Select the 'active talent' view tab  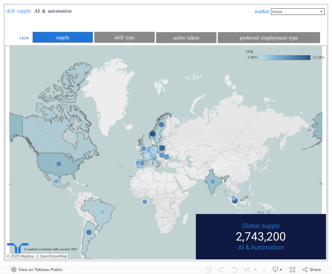(186, 37)
